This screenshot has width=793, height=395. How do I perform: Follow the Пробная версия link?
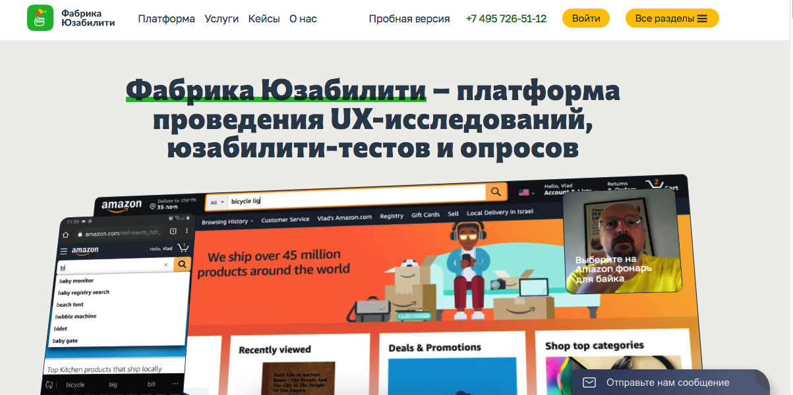pyautogui.click(x=409, y=18)
